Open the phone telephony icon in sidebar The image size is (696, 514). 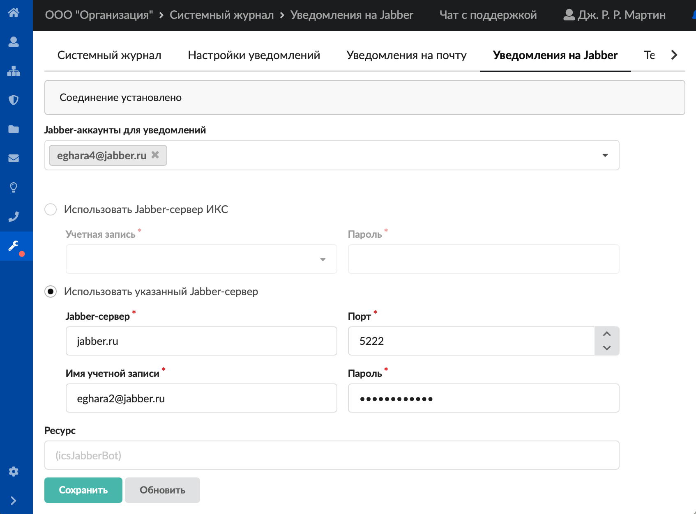coord(14,217)
